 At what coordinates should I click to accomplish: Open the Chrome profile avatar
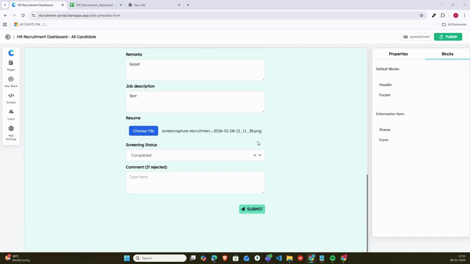[x=456, y=15]
